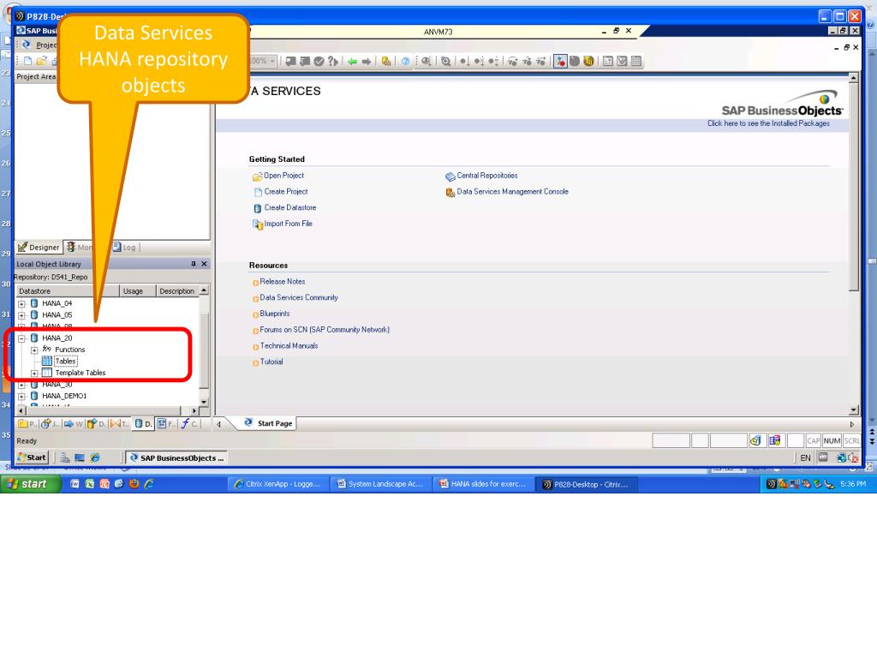The width and height of the screenshot is (877, 658).
Task: Click the Create Datastore link
Action: pyautogui.click(x=290, y=207)
